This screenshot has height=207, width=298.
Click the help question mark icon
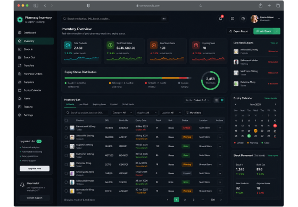[x=243, y=19]
